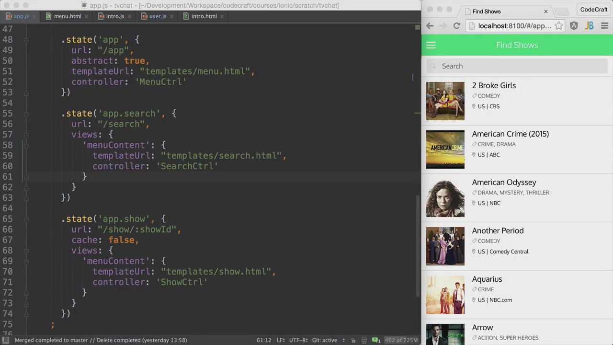The width and height of the screenshot is (613, 345).
Task: Collapse the .state('app.show' block at line 65
Action: pyautogui.click(x=26, y=219)
